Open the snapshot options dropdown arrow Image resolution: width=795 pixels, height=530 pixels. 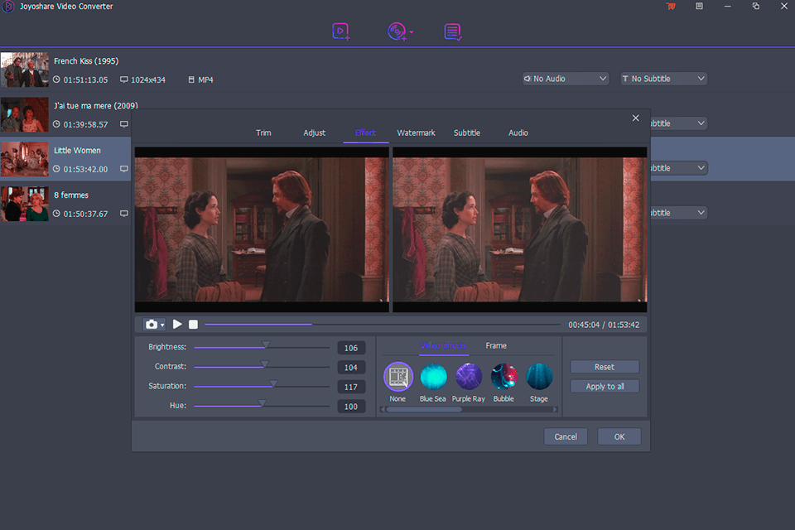(162, 325)
